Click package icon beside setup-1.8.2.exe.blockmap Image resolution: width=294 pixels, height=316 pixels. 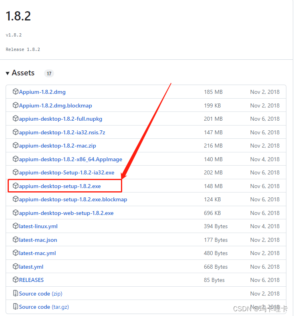[16, 199]
